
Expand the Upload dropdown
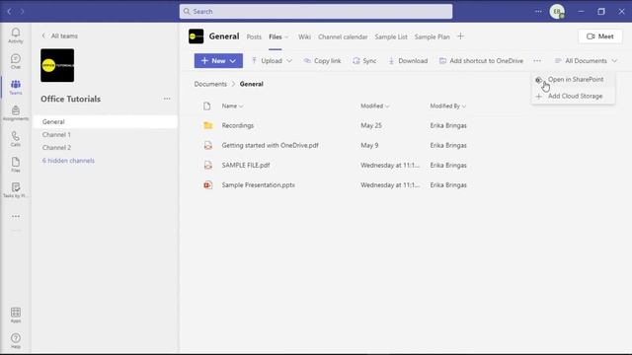point(289,61)
